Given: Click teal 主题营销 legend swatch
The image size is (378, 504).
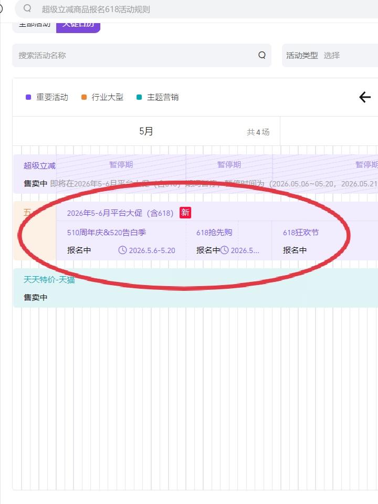Looking at the screenshot, I should (139, 97).
